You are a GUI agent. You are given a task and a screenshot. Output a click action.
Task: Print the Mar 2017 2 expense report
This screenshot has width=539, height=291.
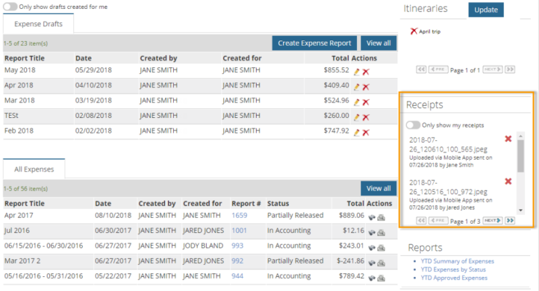tap(381, 263)
